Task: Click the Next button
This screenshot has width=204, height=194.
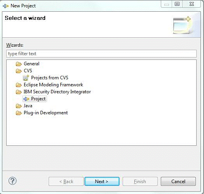Action: [102, 181]
